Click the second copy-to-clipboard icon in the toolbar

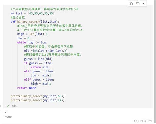point(138,4)
